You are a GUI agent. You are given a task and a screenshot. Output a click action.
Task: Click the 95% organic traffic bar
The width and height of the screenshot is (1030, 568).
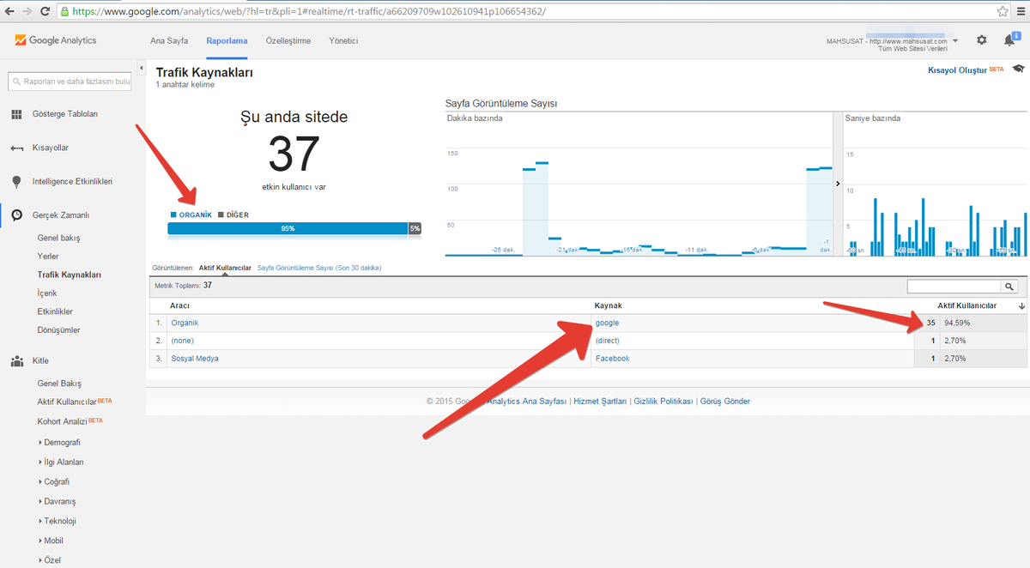point(288,228)
